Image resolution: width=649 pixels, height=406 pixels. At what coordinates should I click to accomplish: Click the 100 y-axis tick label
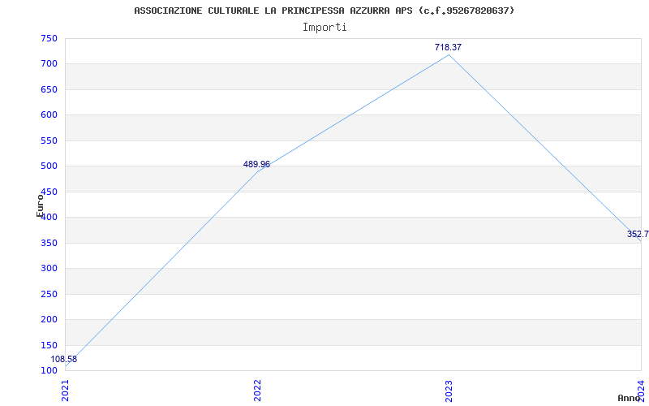click(49, 370)
